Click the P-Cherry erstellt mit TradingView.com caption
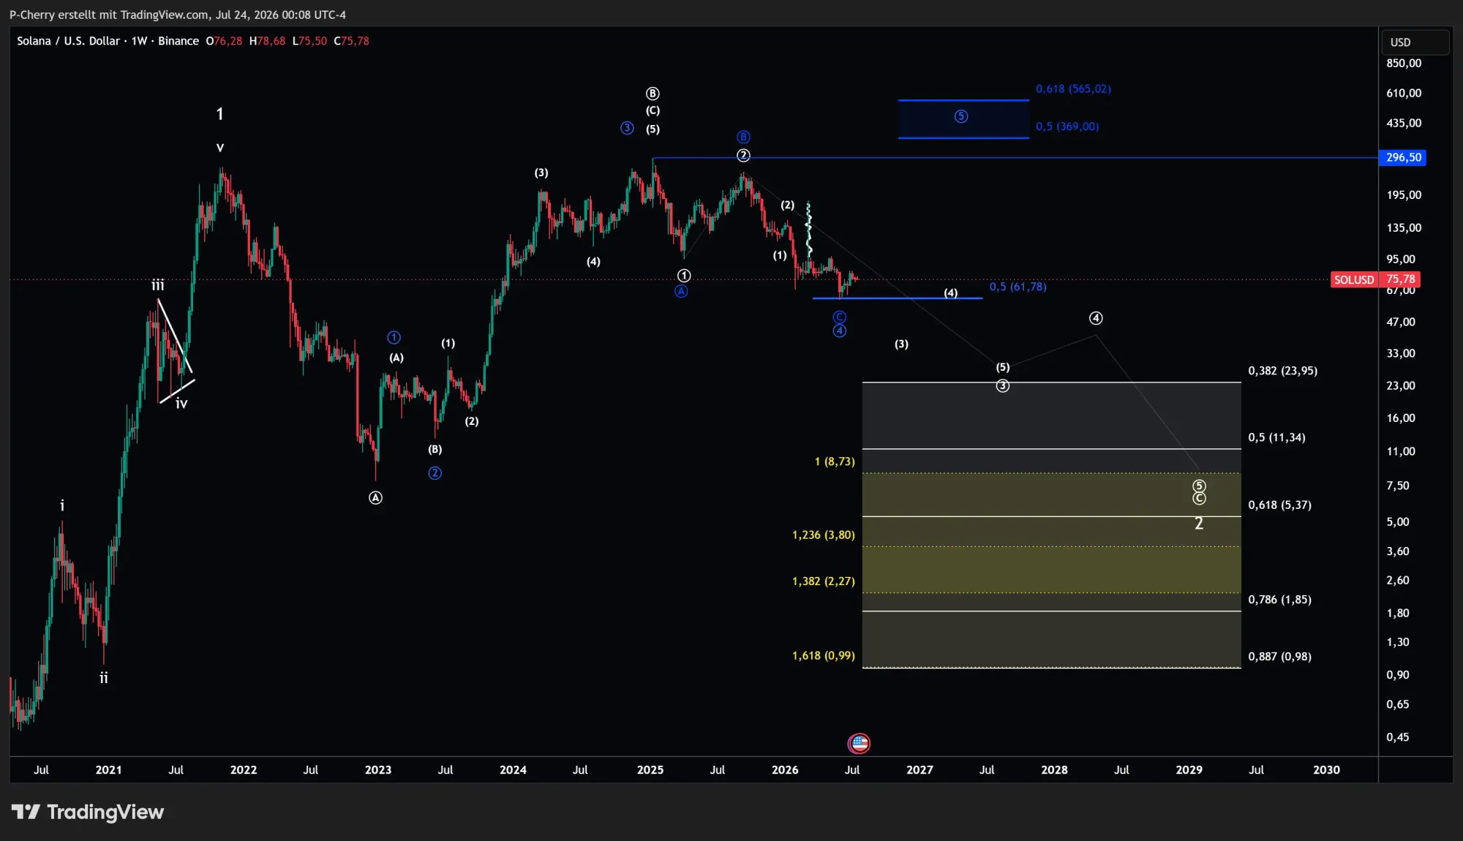 [178, 15]
